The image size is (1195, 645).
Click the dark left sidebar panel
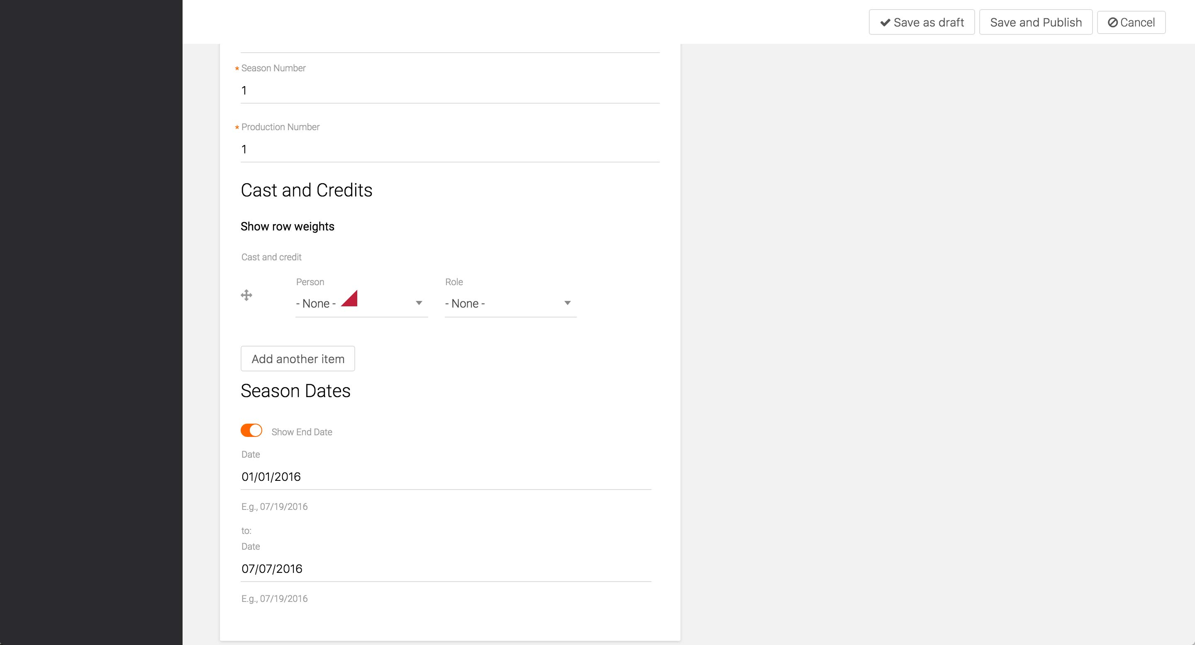pos(91,322)
